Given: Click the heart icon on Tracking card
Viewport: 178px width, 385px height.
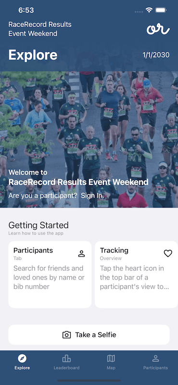Looking at the screenshot, I should (x=168, y=253).
